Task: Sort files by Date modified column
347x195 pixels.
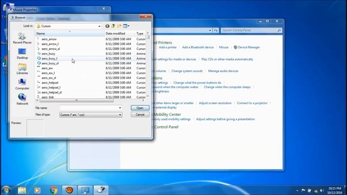Action: point(120,34)
